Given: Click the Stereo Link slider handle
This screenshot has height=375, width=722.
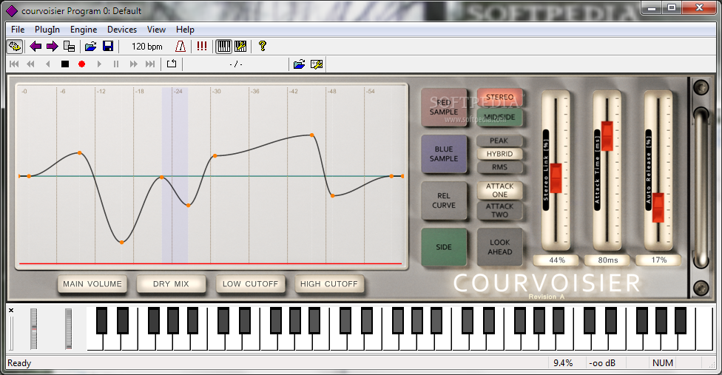Looking at the screenshot, I should (556, 178).
